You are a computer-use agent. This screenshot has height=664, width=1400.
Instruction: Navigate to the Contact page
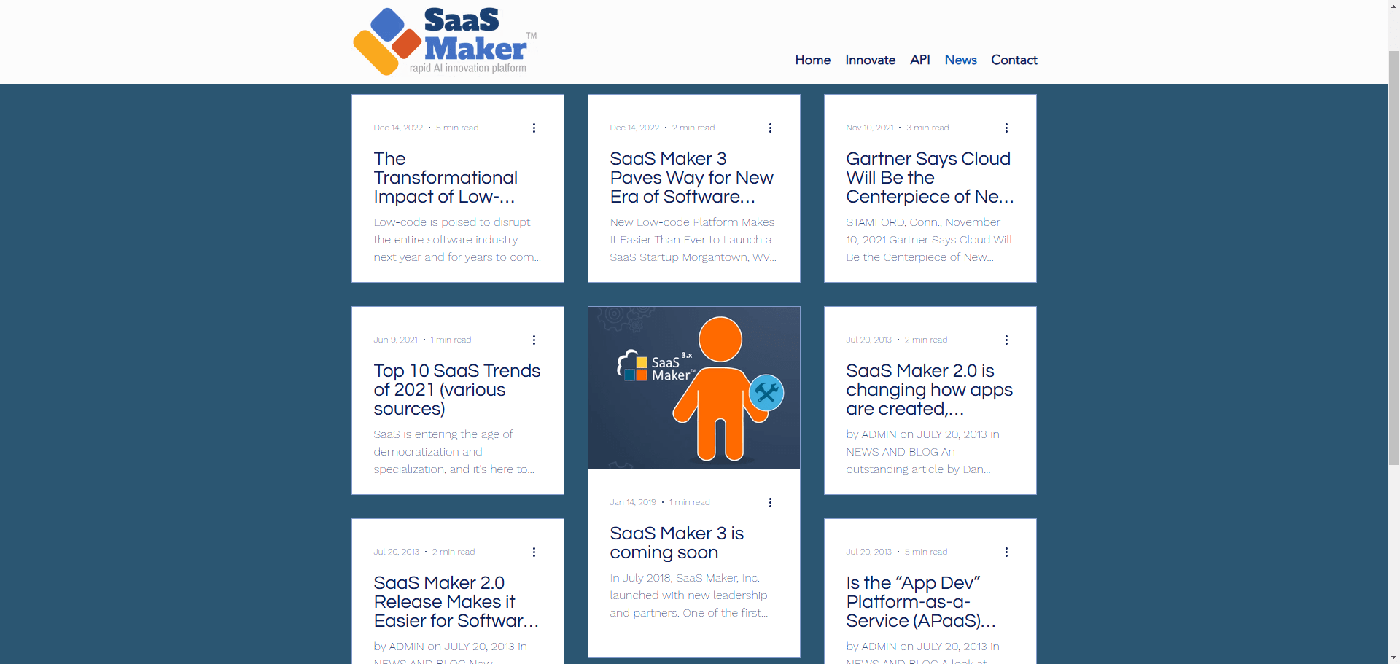pyautogui.click(x=1014, y=60)
